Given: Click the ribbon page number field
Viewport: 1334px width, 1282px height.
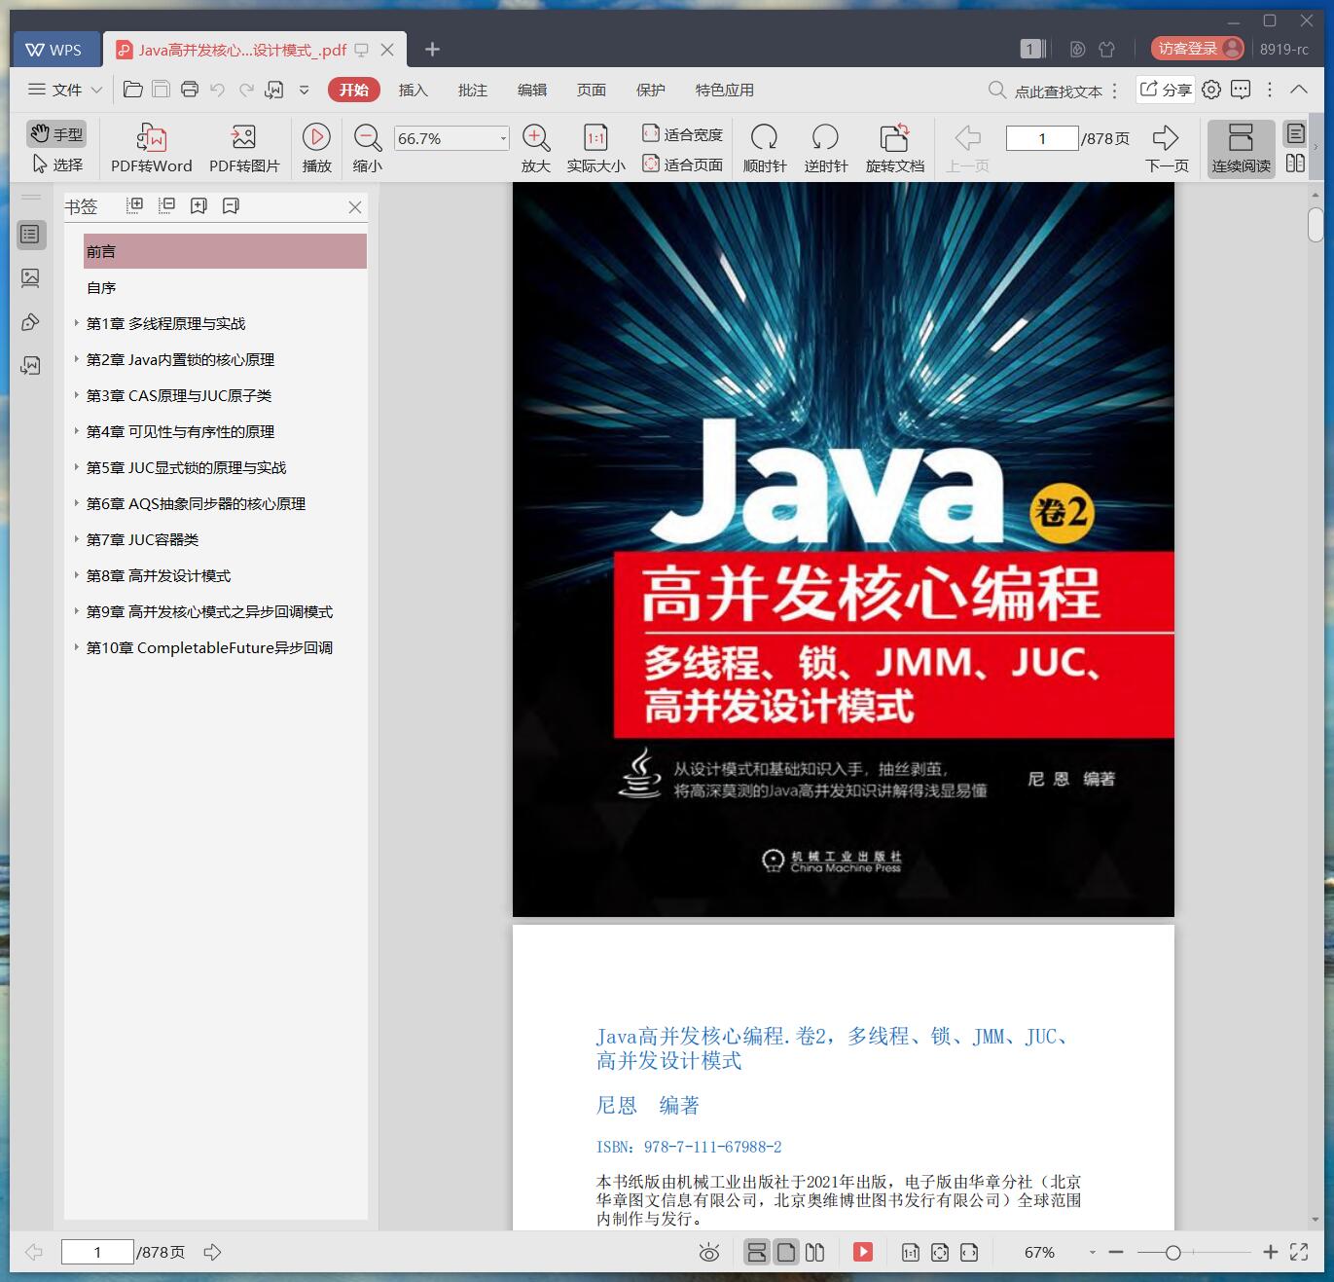Looking at the screenshot, I should click(x=1042, y=138).
